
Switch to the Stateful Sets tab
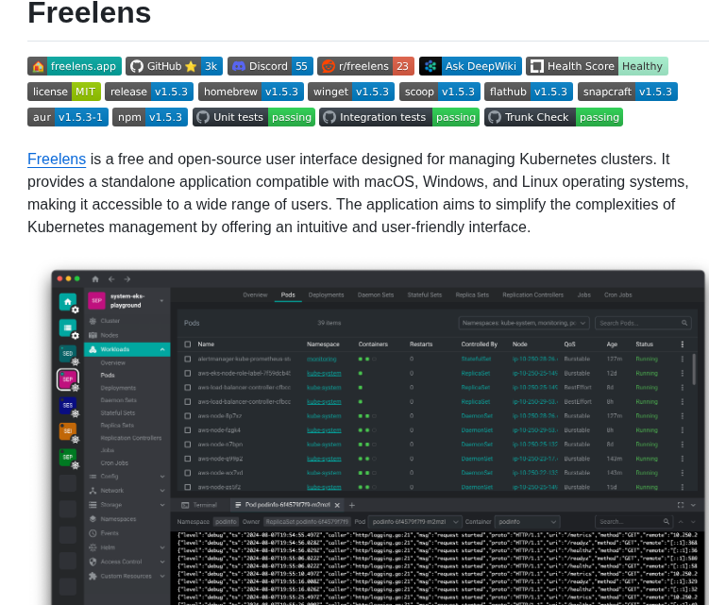424,294
